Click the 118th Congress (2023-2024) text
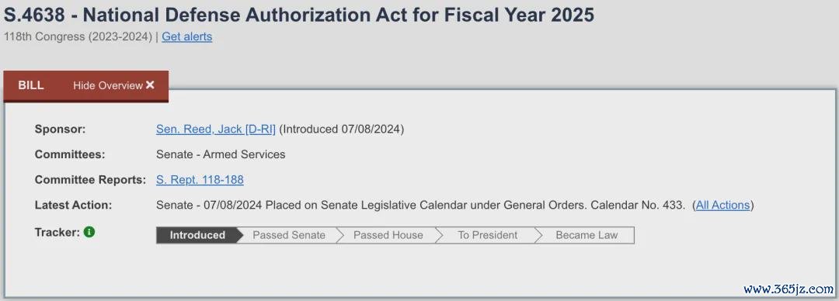This screenshot has height=301, width=839. 78,37
